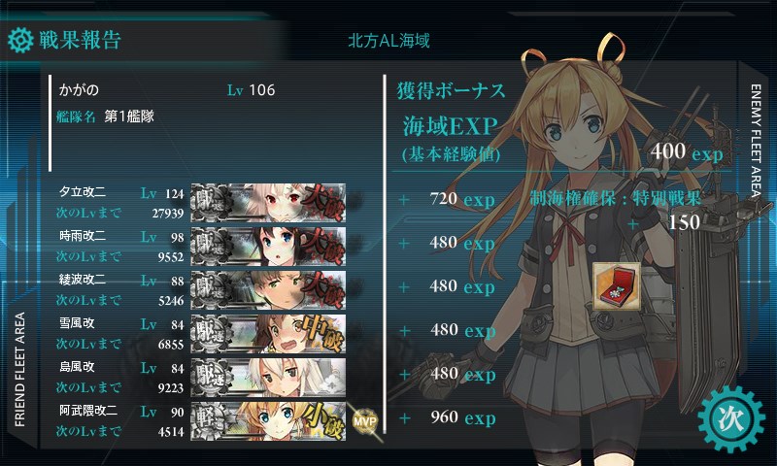This screenshot has width=777, height=466.
Task: Click the 第1艦隊 fleet name text
Action: point(129,116)
